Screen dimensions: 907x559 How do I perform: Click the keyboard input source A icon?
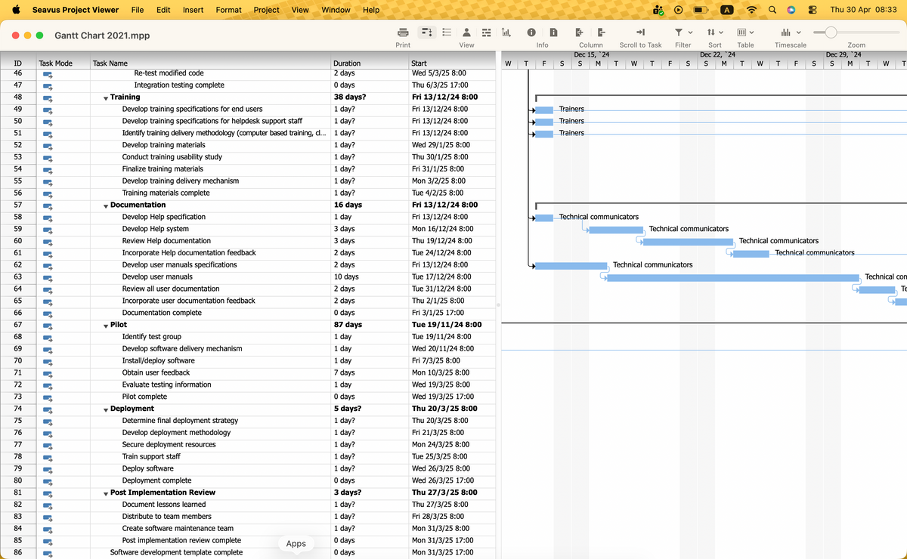coord(726,10)
